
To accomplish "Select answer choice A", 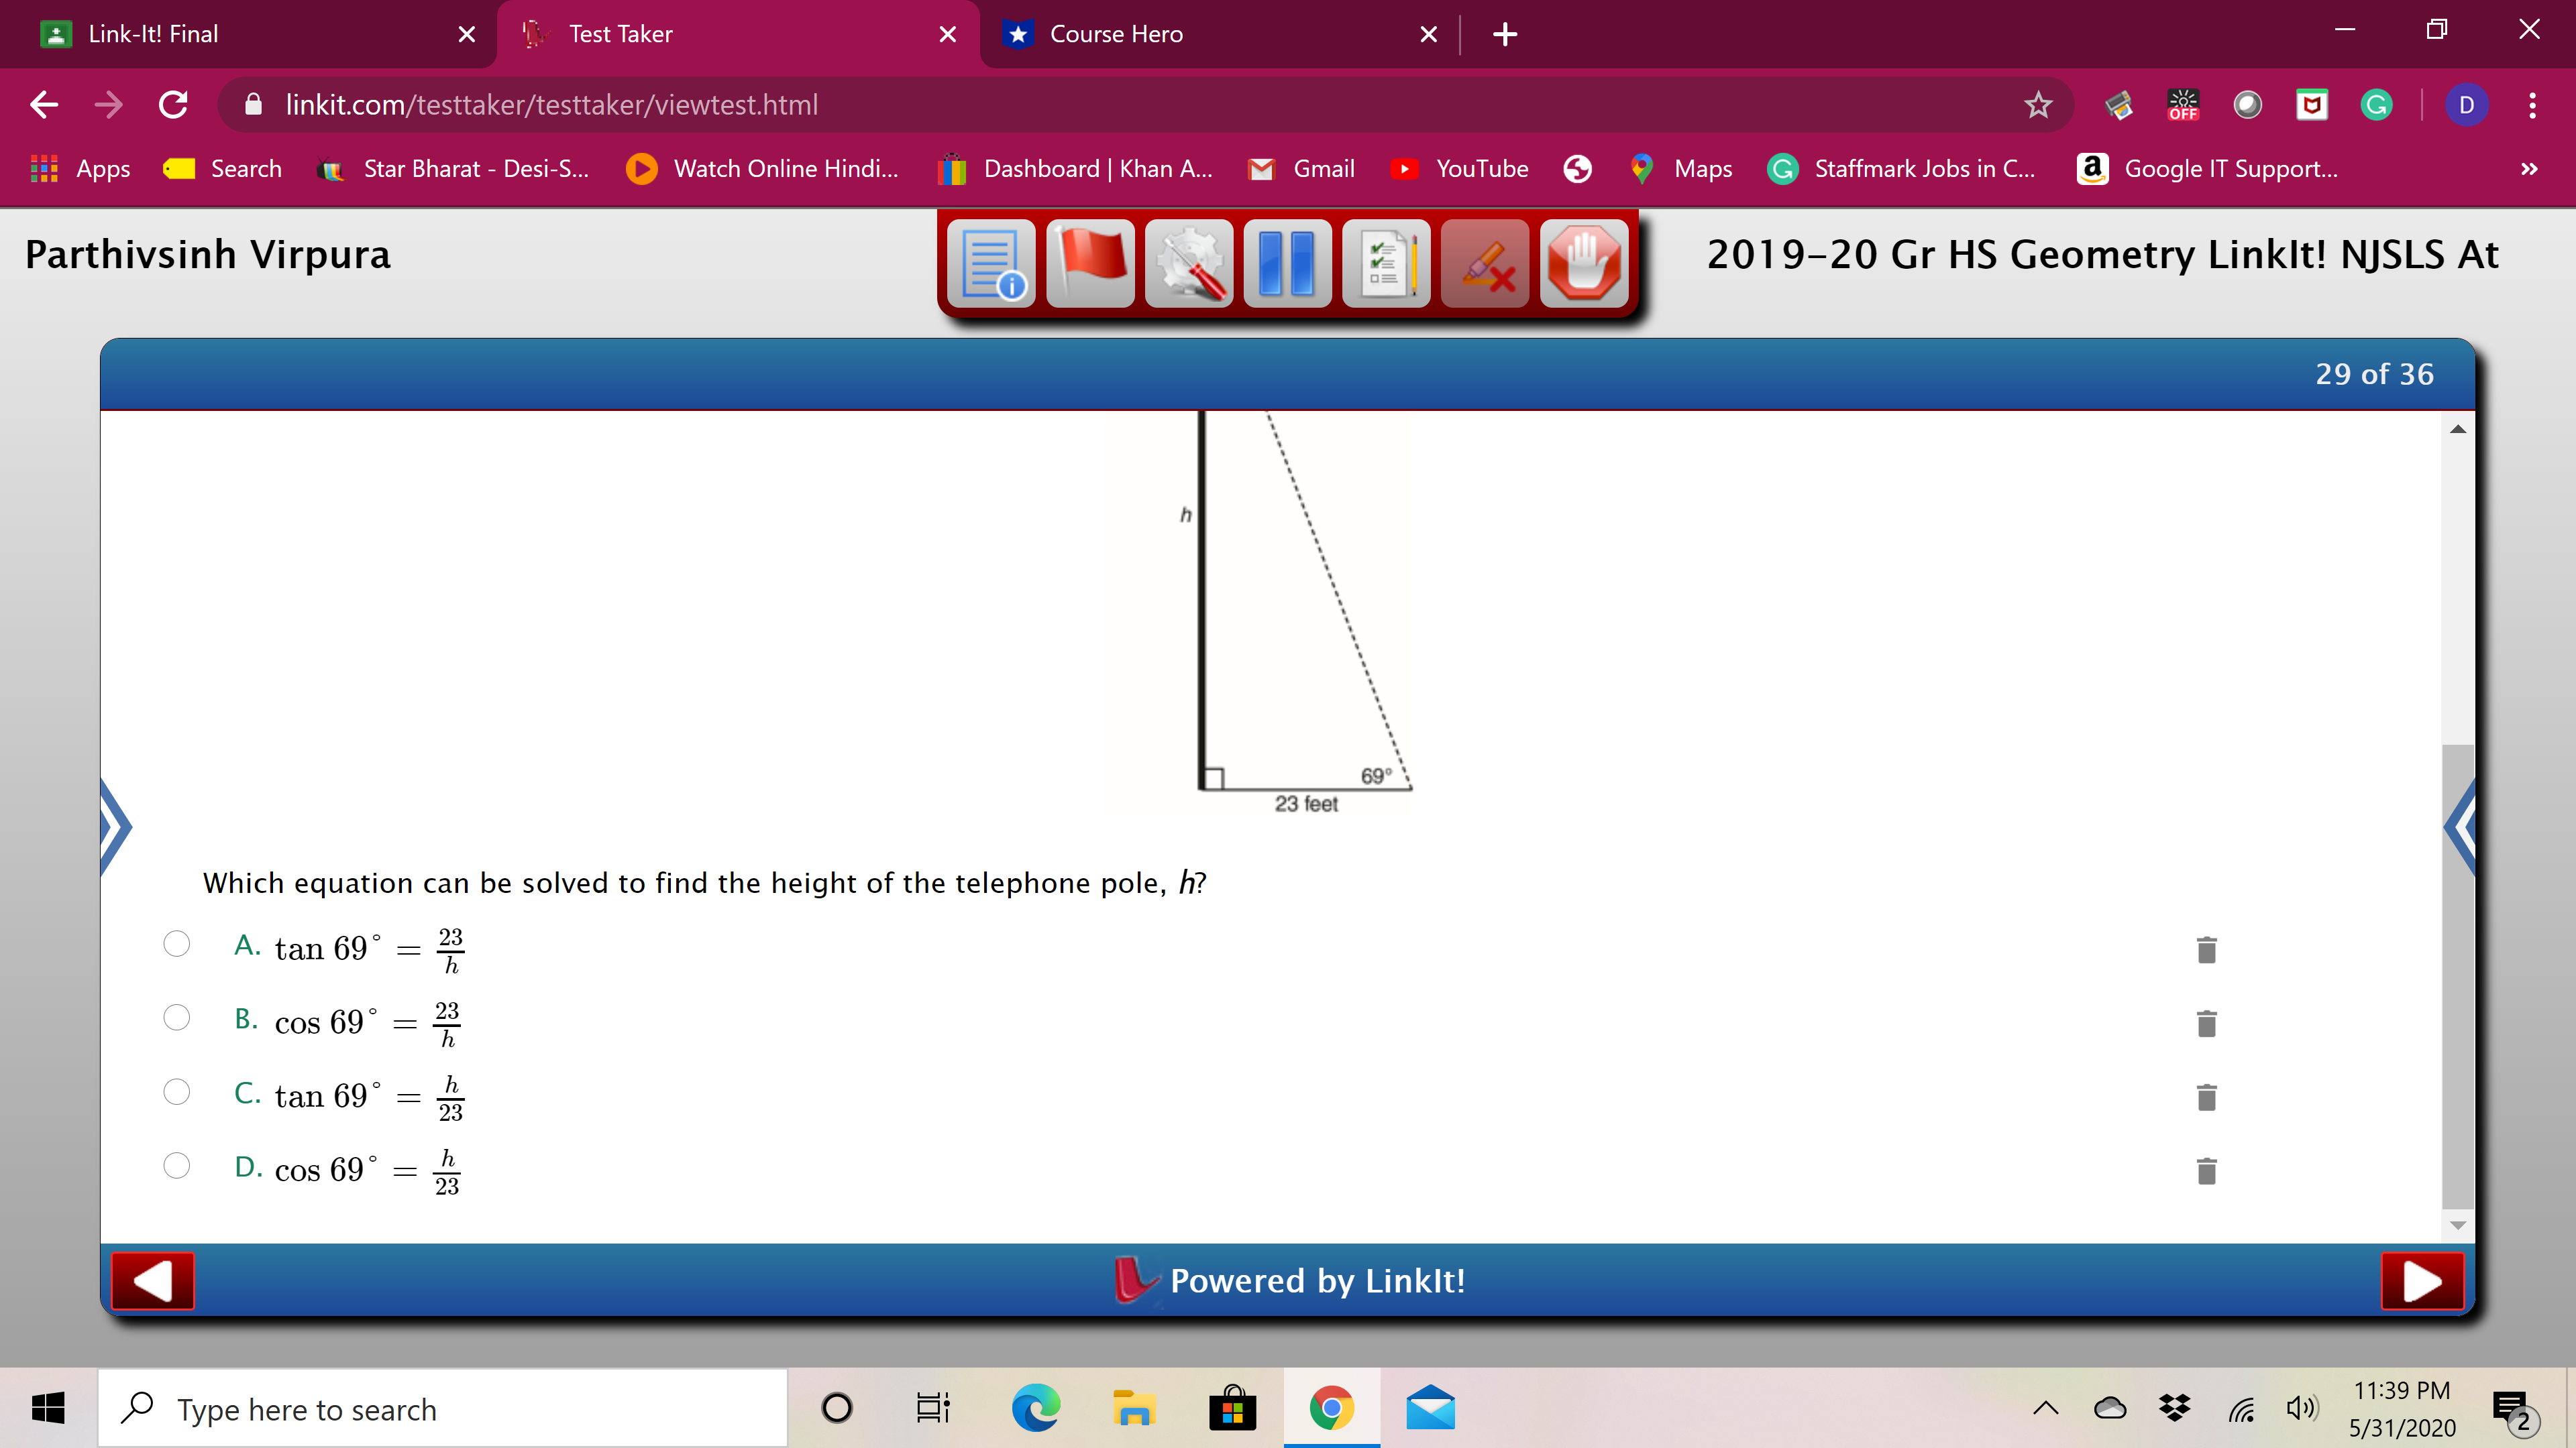I will (x=177, y=943).
